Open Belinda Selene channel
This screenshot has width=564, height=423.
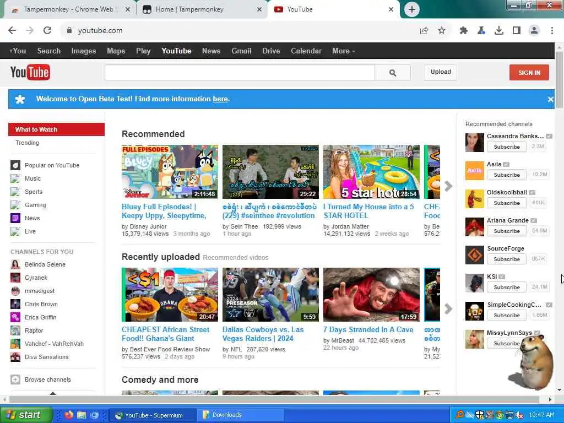[x=45, y=265]
